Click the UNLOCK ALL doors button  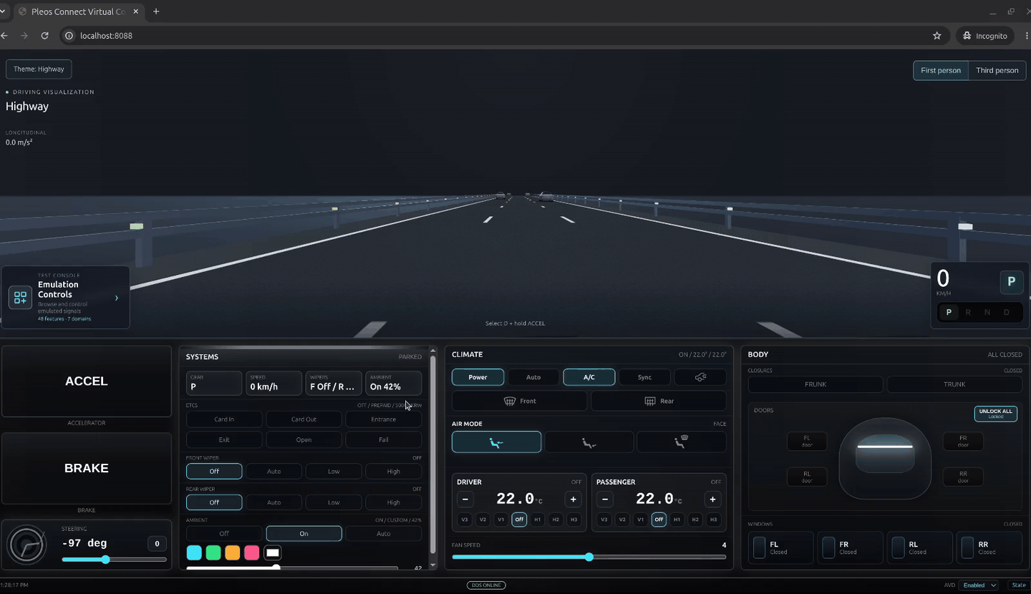(996, 414)
